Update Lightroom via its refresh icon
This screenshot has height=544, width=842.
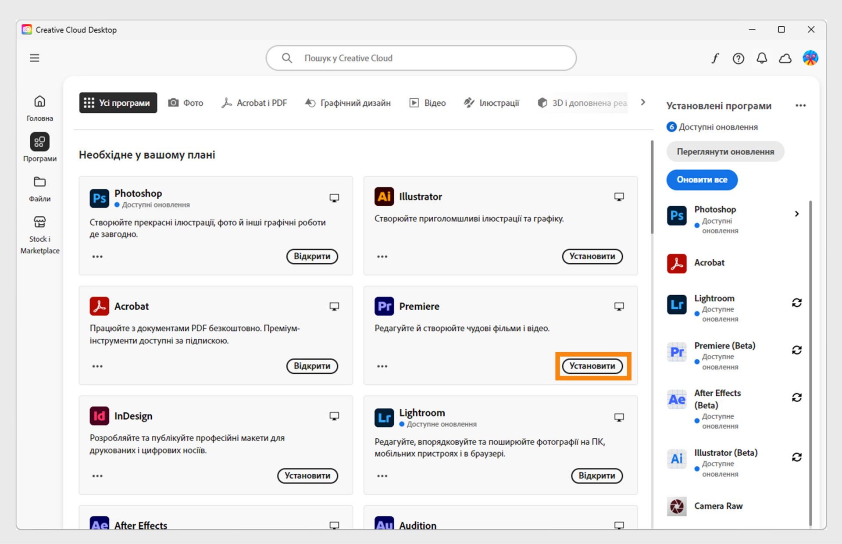tap(797, 303)
